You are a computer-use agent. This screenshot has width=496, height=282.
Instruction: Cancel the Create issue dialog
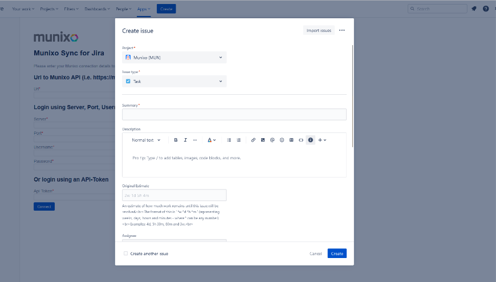click(x=315, y=253)
